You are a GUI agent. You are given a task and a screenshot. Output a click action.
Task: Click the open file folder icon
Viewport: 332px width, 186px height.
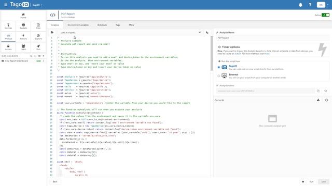[52, 32]
